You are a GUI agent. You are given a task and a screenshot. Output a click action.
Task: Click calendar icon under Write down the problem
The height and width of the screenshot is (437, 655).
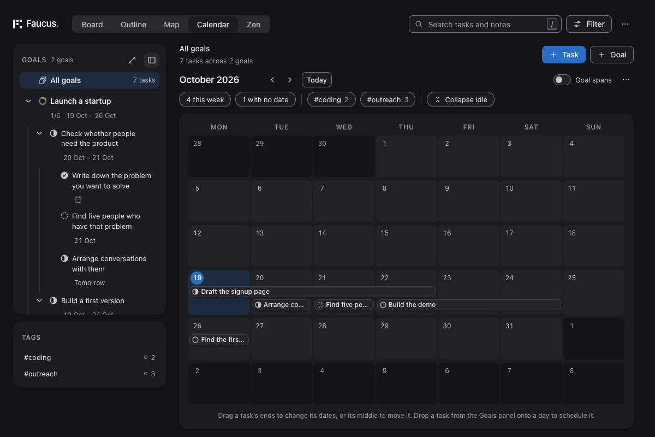pyautogui.click(x=78, y=199)
